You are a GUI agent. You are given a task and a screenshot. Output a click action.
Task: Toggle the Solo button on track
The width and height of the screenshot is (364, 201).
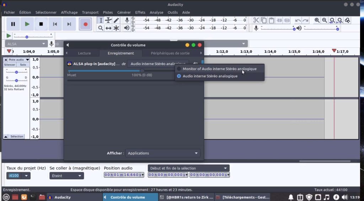[23, 65]
